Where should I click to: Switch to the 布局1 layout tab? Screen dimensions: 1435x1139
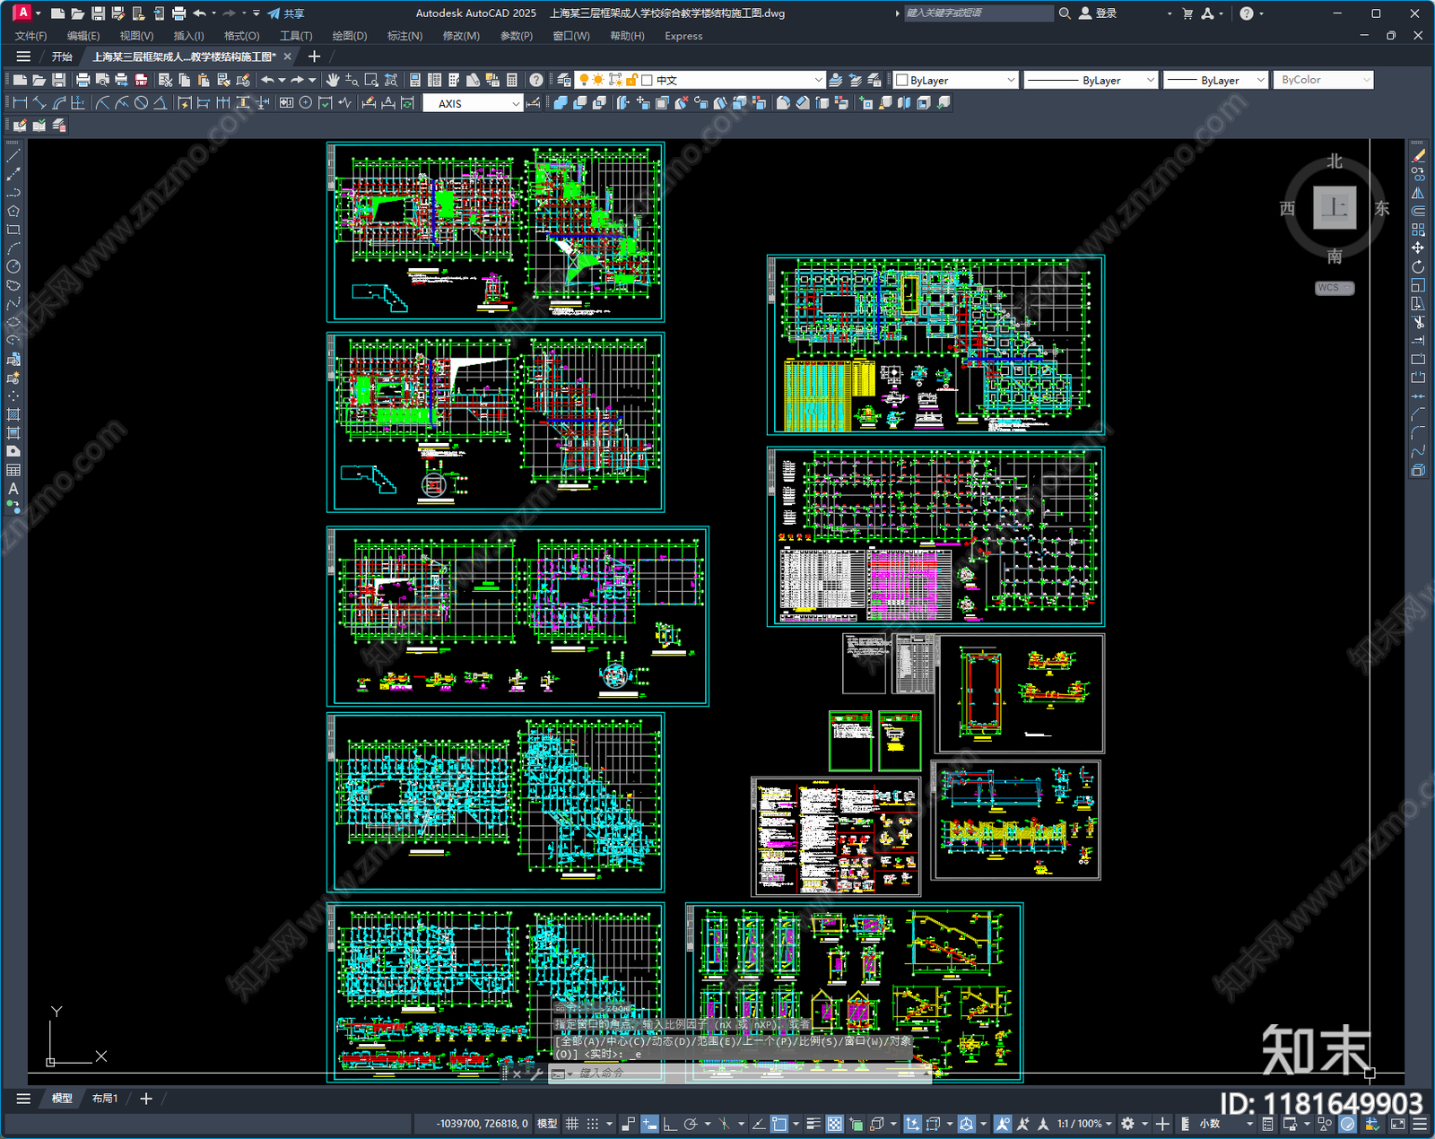pos(105,1098)
